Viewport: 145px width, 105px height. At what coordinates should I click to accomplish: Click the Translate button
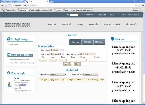click(x=58, y=10)
